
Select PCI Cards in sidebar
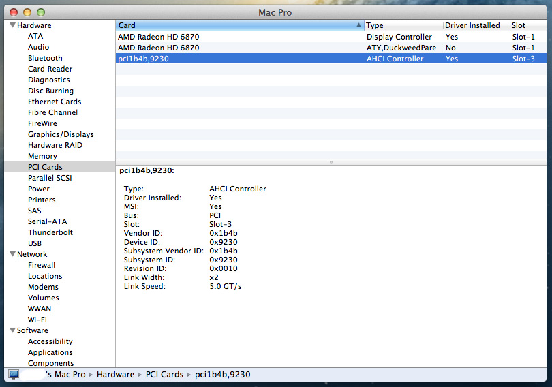coord(45,167)
